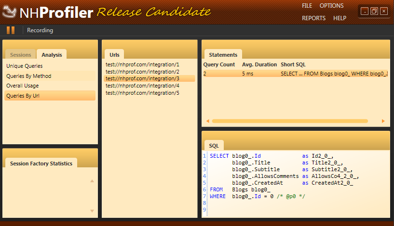The width and height of the screenshot is (394, 226).
Task: Click the 5 ms duration cell
Action: click(247, 74)
